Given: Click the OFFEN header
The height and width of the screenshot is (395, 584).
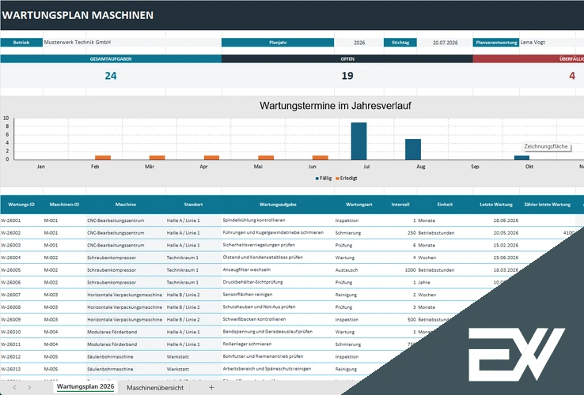Looking at the screenshot, I should coord(347,58).
